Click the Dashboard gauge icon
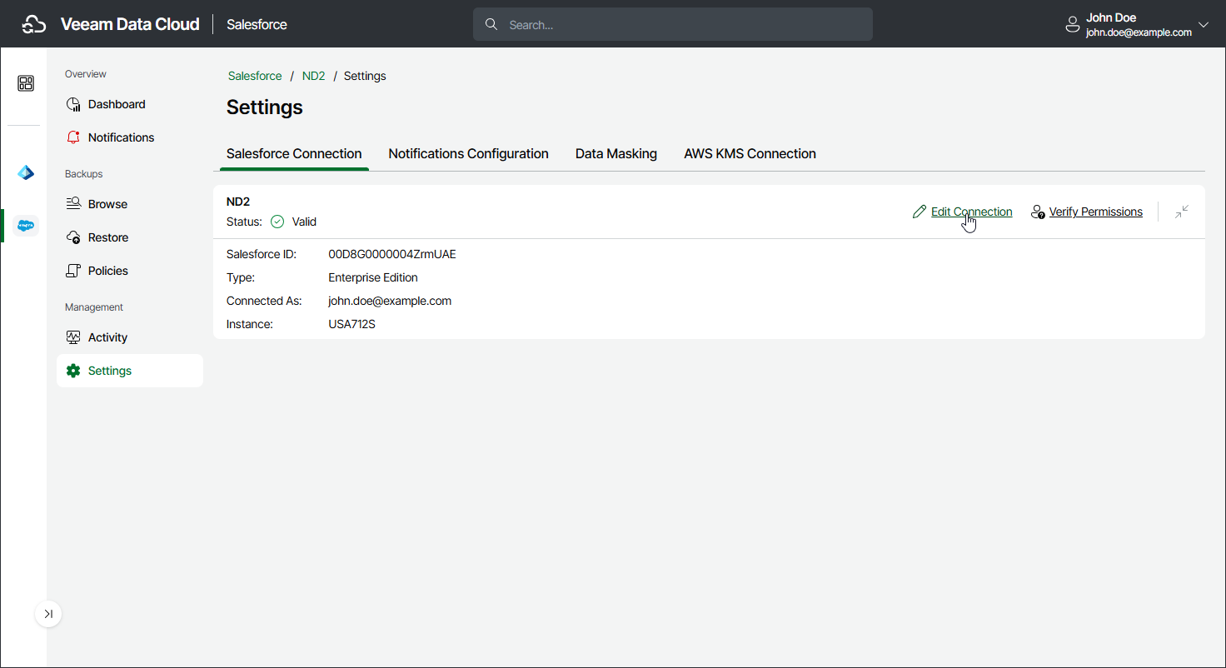This screenshot has width=1226, height=668. tap(73, 104)
